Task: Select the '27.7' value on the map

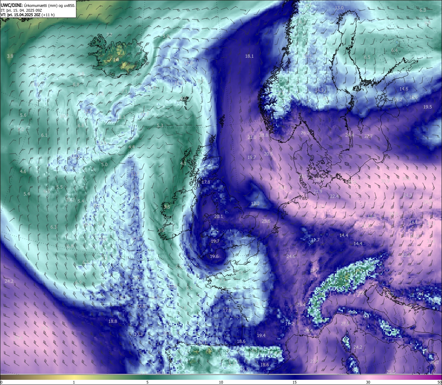Action: coord(368,136)
